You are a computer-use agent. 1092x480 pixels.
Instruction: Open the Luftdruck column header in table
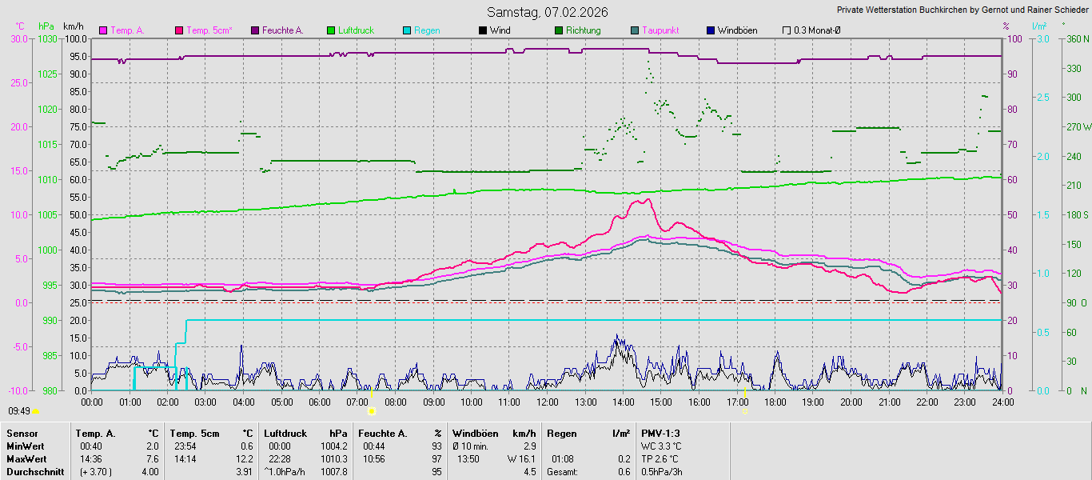pos(285,433)
